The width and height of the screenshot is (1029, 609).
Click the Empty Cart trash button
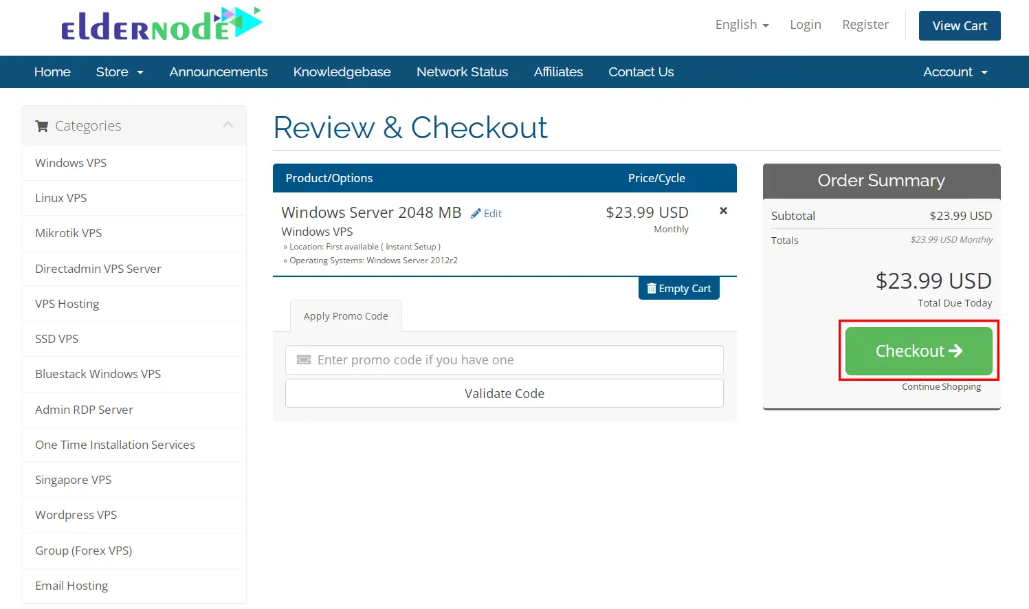678,289
